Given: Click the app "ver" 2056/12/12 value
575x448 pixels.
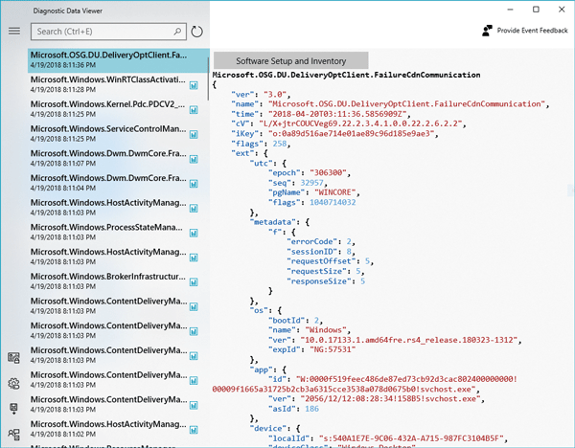Looking at the screenshot, I should (x=390, y=399).
